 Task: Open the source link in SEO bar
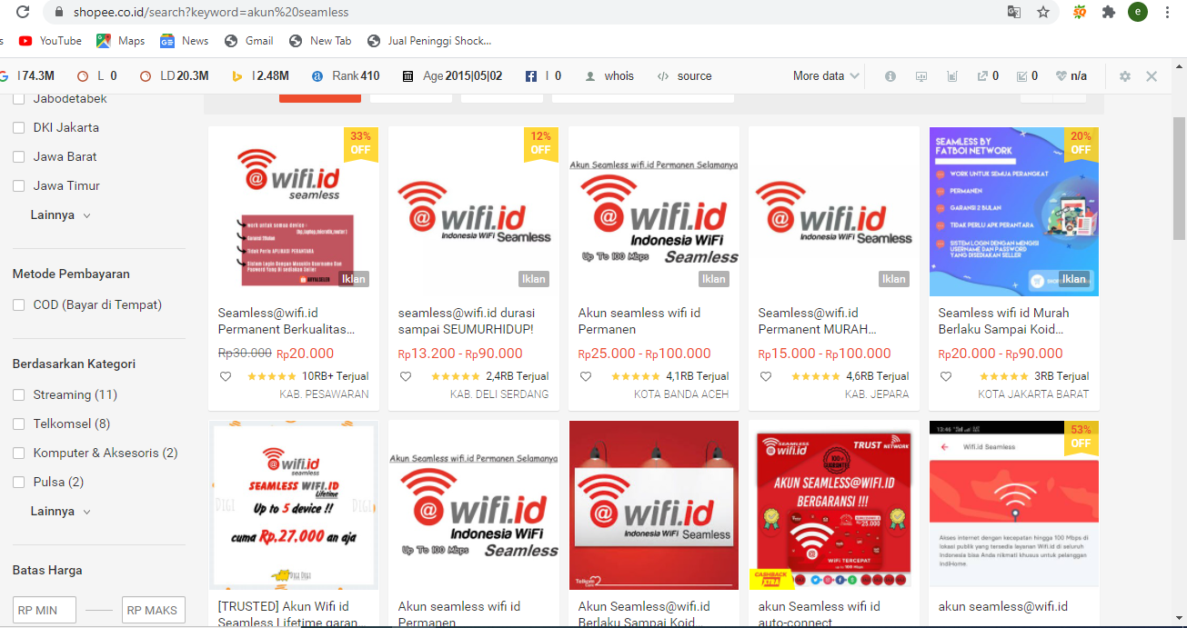tap(685, 76)
